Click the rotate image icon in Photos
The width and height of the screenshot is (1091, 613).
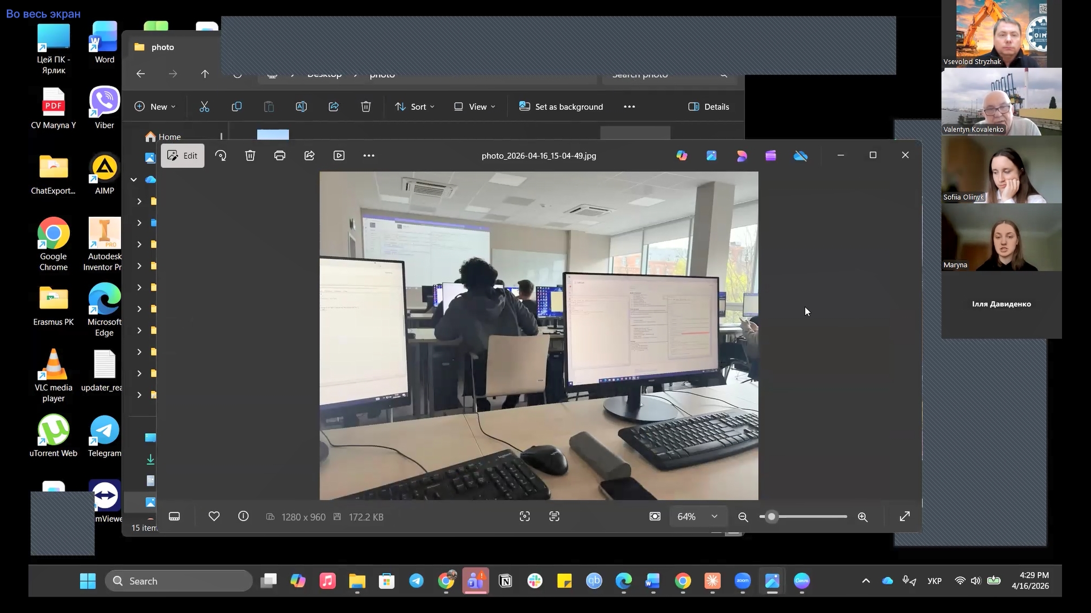pos(220,156)
